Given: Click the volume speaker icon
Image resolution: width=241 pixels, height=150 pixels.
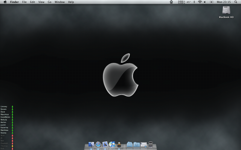Looking at the screenshot, I should tap(204, 2).
